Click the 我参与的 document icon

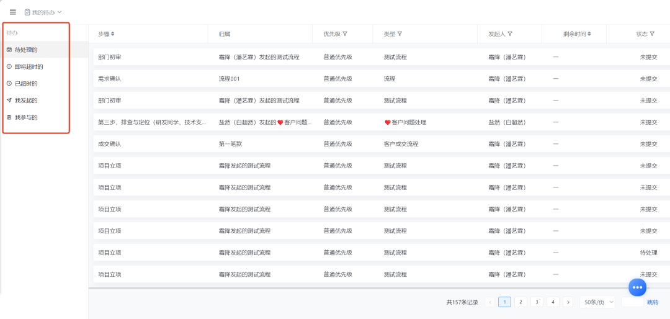(x=9, y=117)
